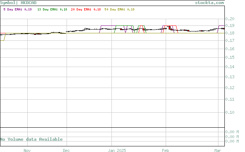Click the 0.17 price axis label

(230, 40)
